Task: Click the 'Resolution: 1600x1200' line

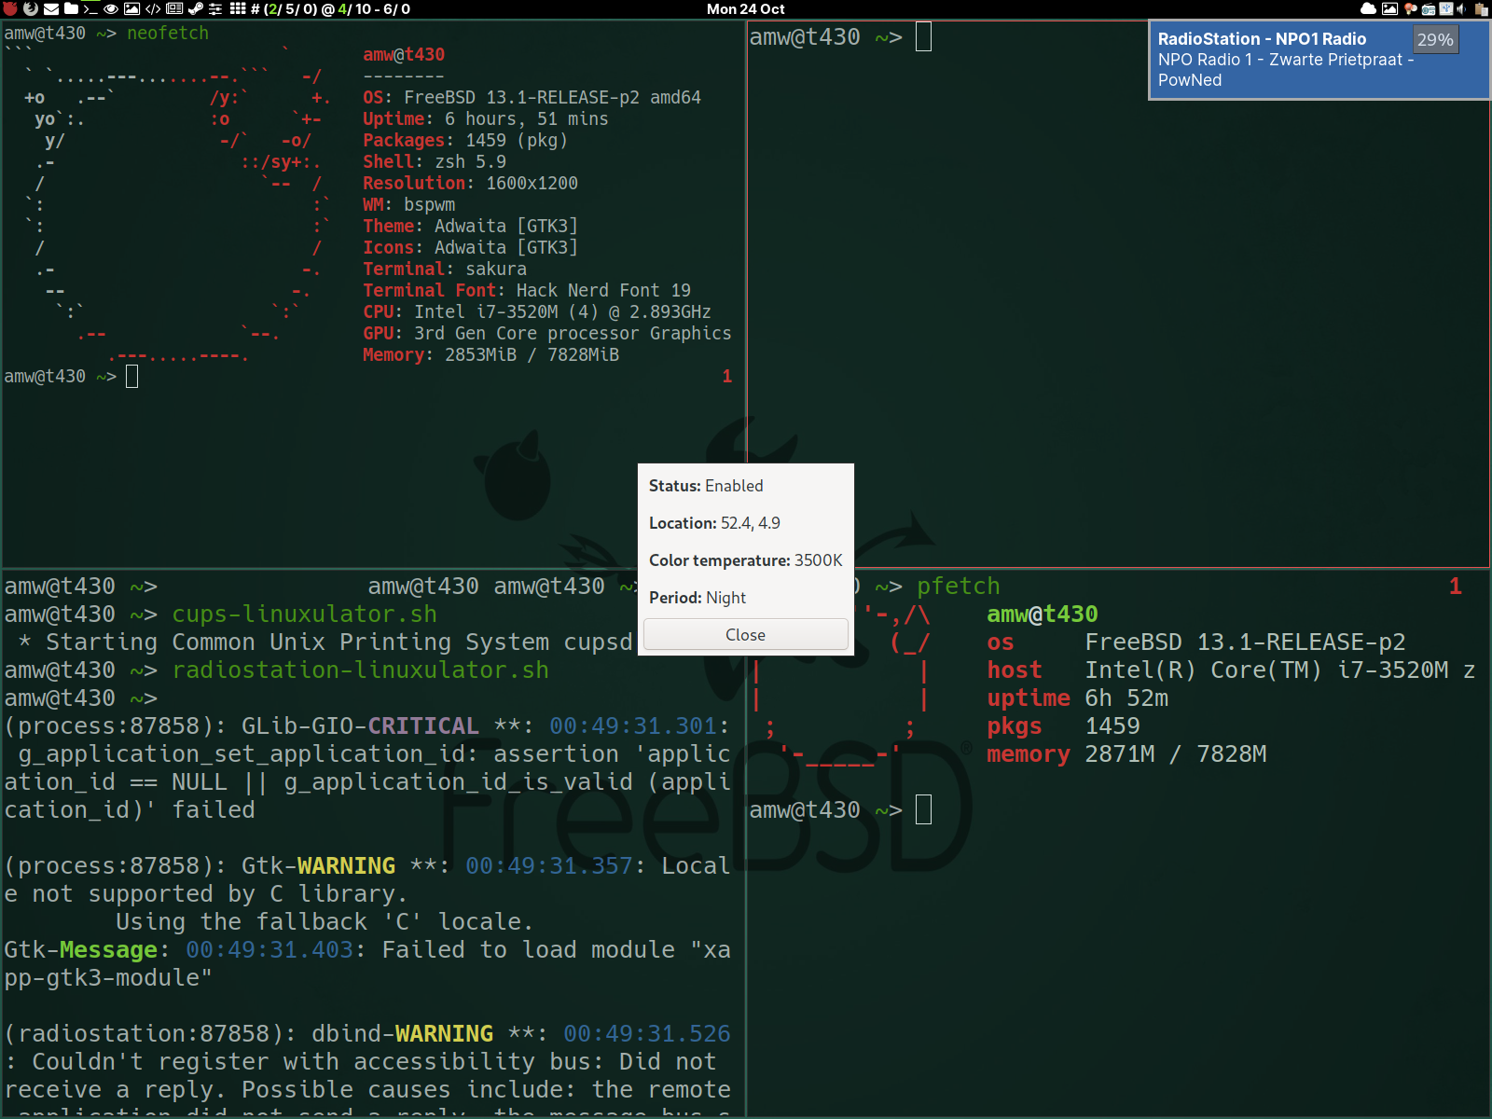Action: click(470, 183)
